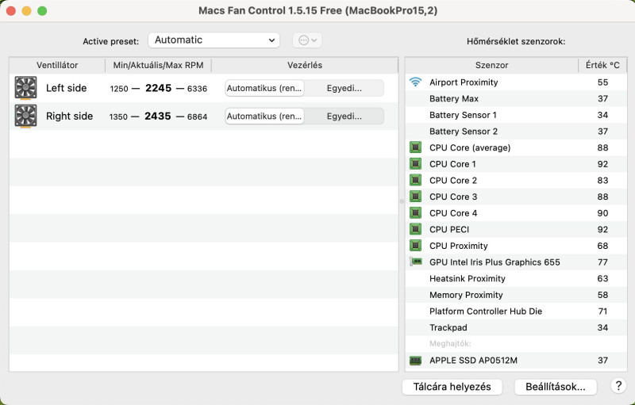Screen dimensions: 635x405
Task: Click the Meghajtók section label
Action: click(450, 343)
